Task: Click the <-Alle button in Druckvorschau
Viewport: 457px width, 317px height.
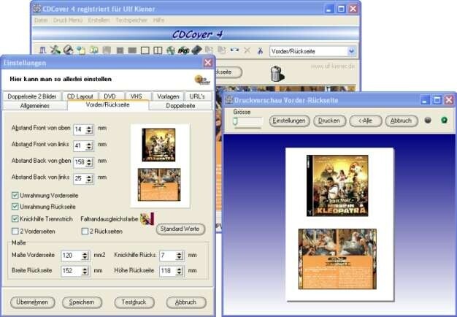Action: [x=366, y=121]
